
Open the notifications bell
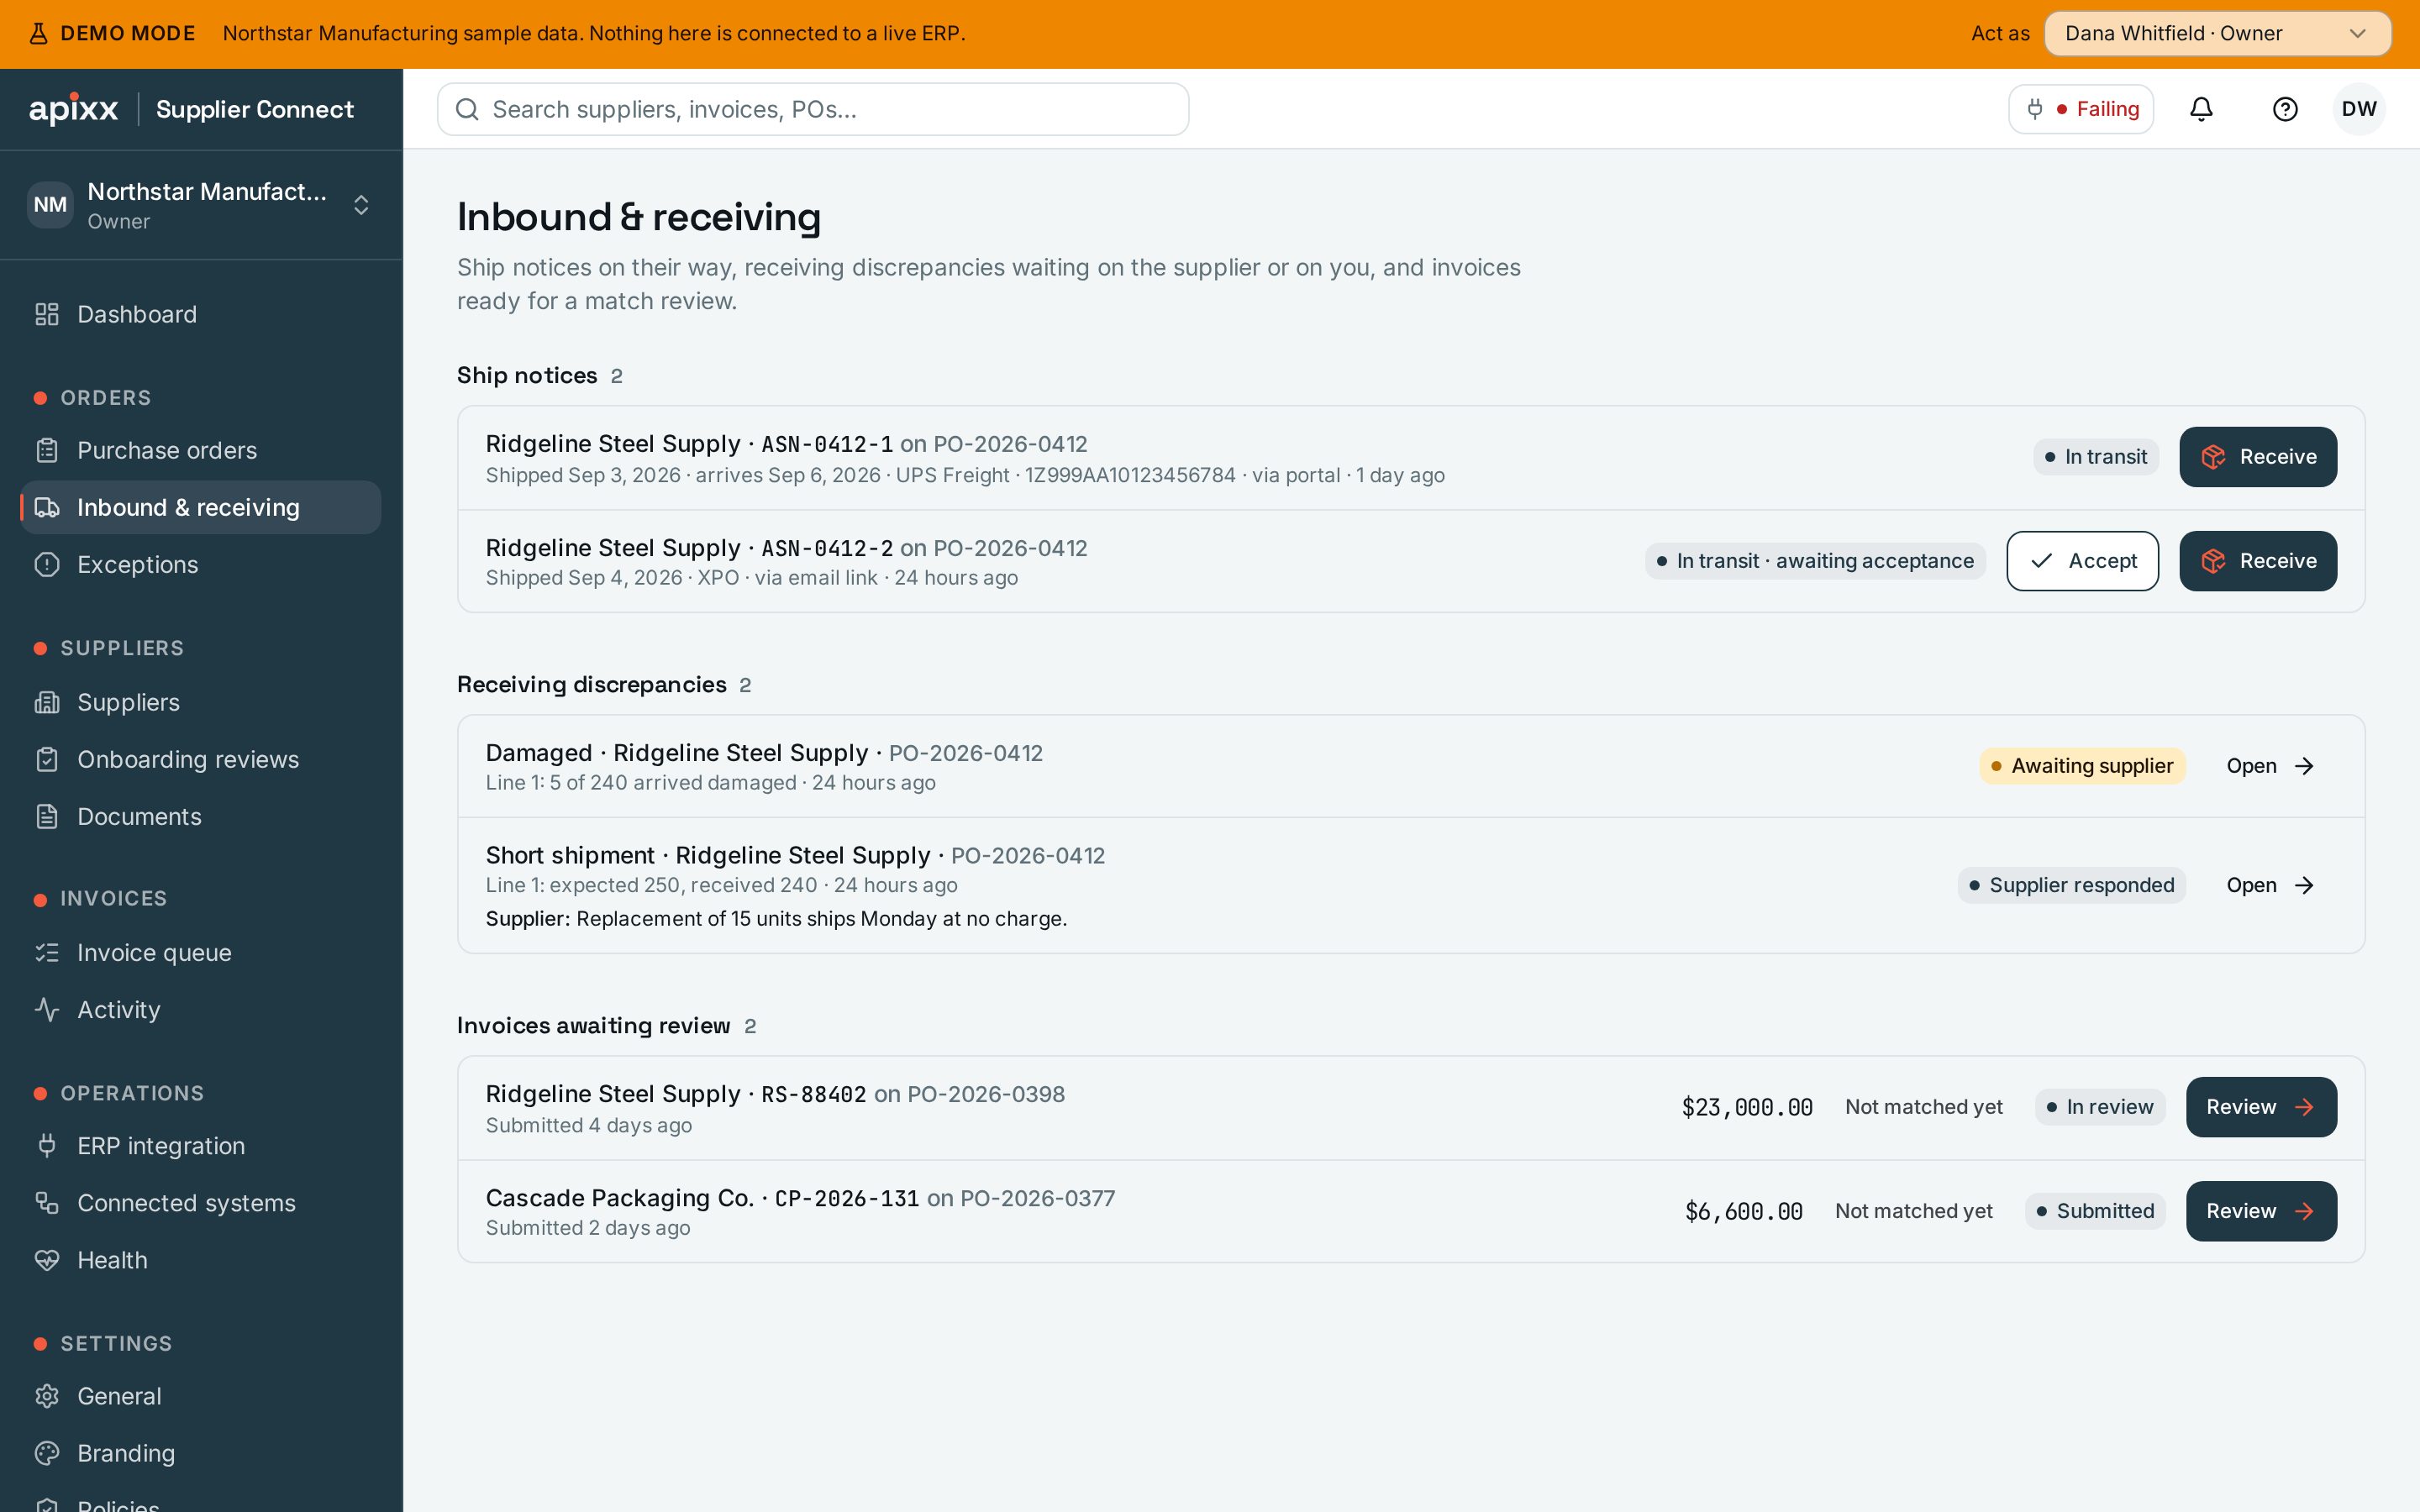[x=2201, y=109]
